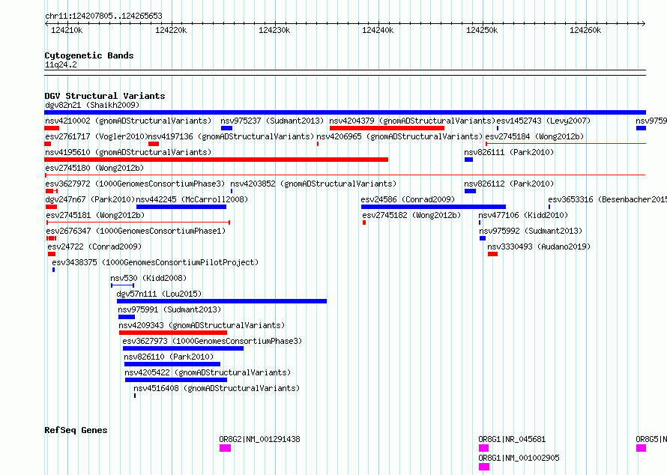Select the thin red esv2745181 line
This screenshot has height=475, width=667.
pyautogui.click(x=138, y=223)
